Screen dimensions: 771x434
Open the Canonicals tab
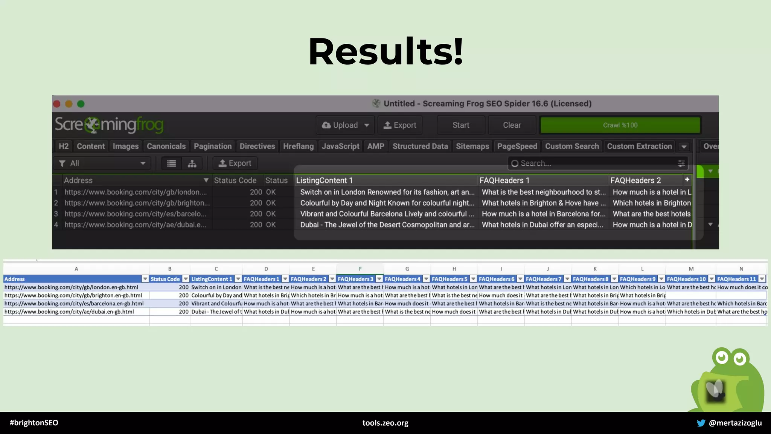[166, 146]
